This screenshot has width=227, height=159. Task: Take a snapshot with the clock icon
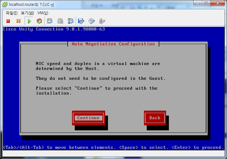[x=50, y=21]
